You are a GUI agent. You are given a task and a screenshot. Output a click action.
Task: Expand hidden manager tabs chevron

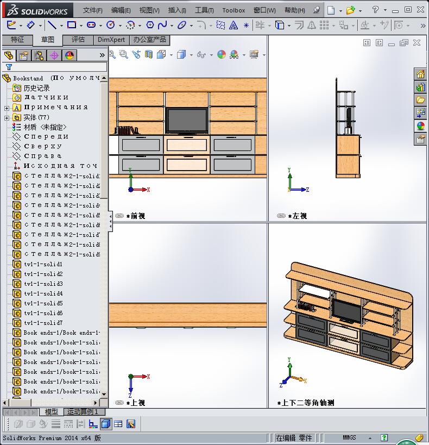coord(102,55)
